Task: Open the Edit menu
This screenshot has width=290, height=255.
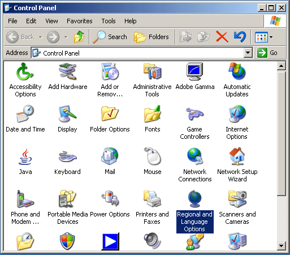Action: [x=31, y=21]
